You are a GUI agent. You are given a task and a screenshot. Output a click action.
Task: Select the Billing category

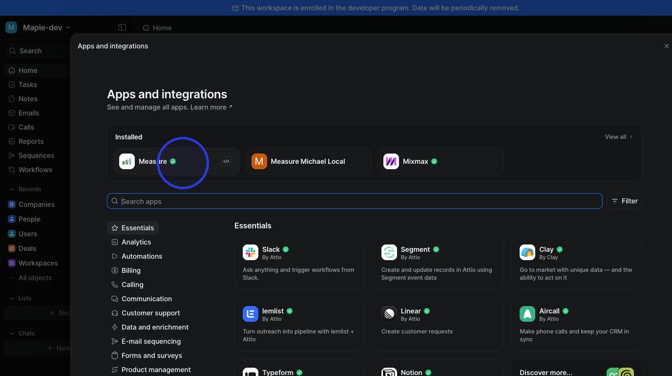pyautogui.click(x=126, y=270)
